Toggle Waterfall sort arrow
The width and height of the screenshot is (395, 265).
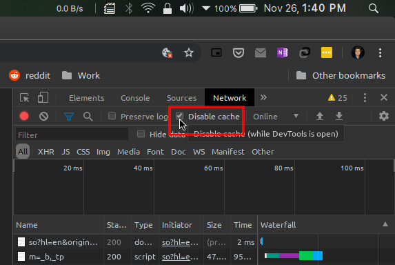[385, 224]
